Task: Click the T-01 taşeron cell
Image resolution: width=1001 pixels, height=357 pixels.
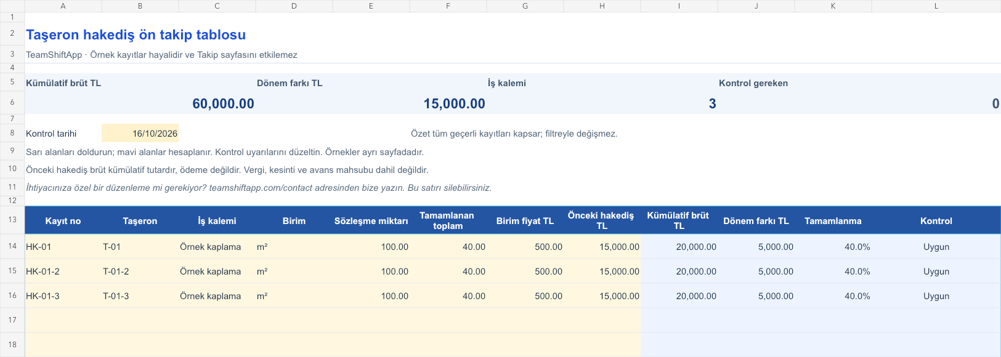Action: pos(140,247)
